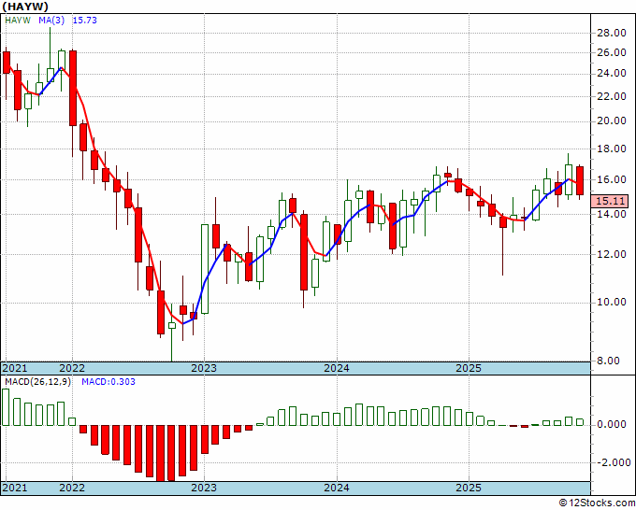The height and width of the screenshot is (510, 636).
Task: Open the 12Stocks.com copyright link
Action: (597, 503)
